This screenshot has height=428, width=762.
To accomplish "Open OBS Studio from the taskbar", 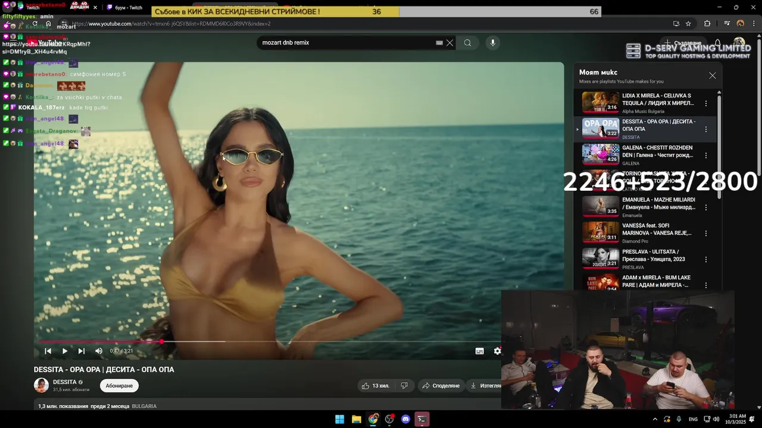I will coord(389,419).
